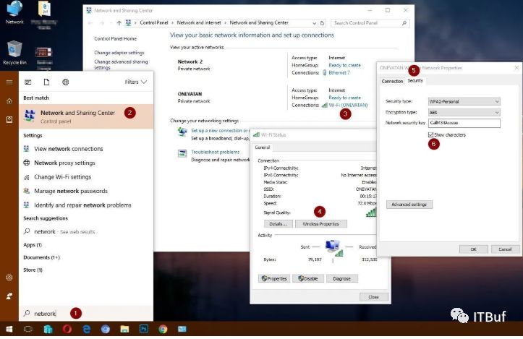Select Identify and repair network problems
The height and width of the screenshot is (339, 523).
[86, 205]
